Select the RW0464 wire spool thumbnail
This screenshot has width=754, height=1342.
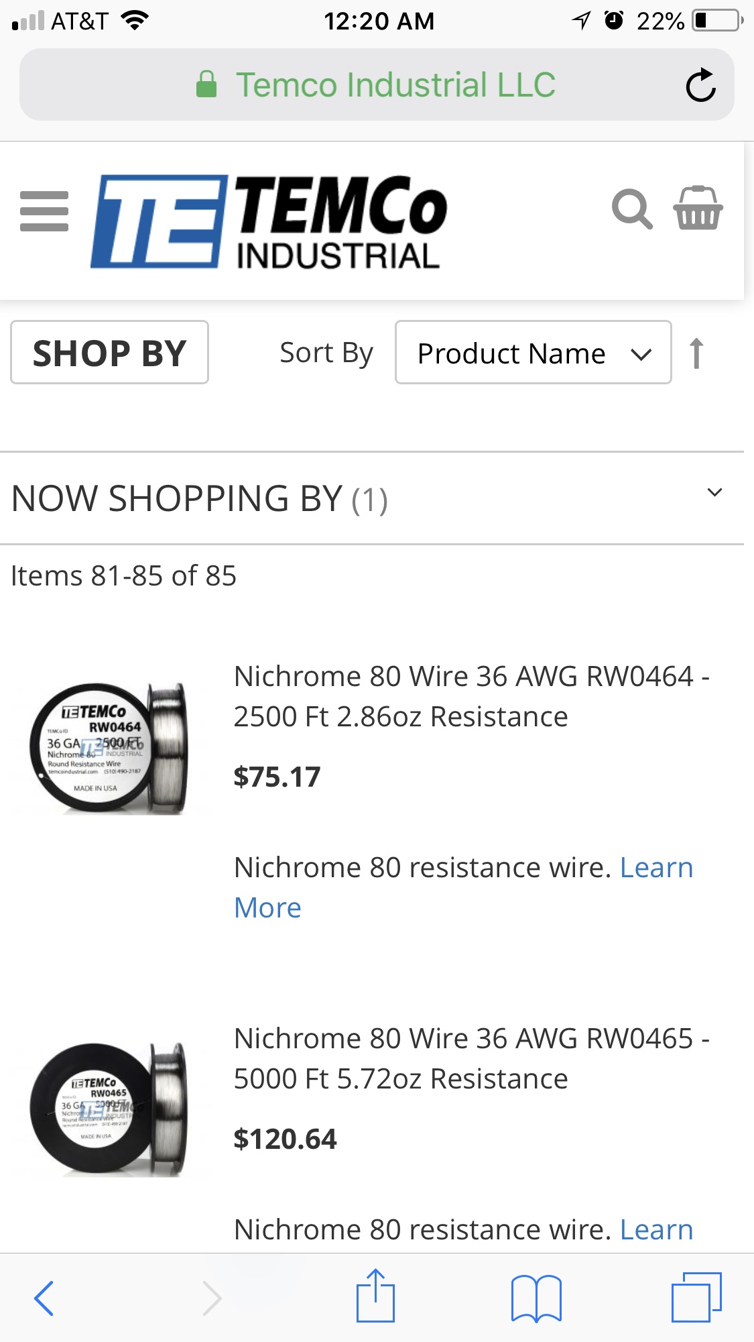click(x=110, y=749)
